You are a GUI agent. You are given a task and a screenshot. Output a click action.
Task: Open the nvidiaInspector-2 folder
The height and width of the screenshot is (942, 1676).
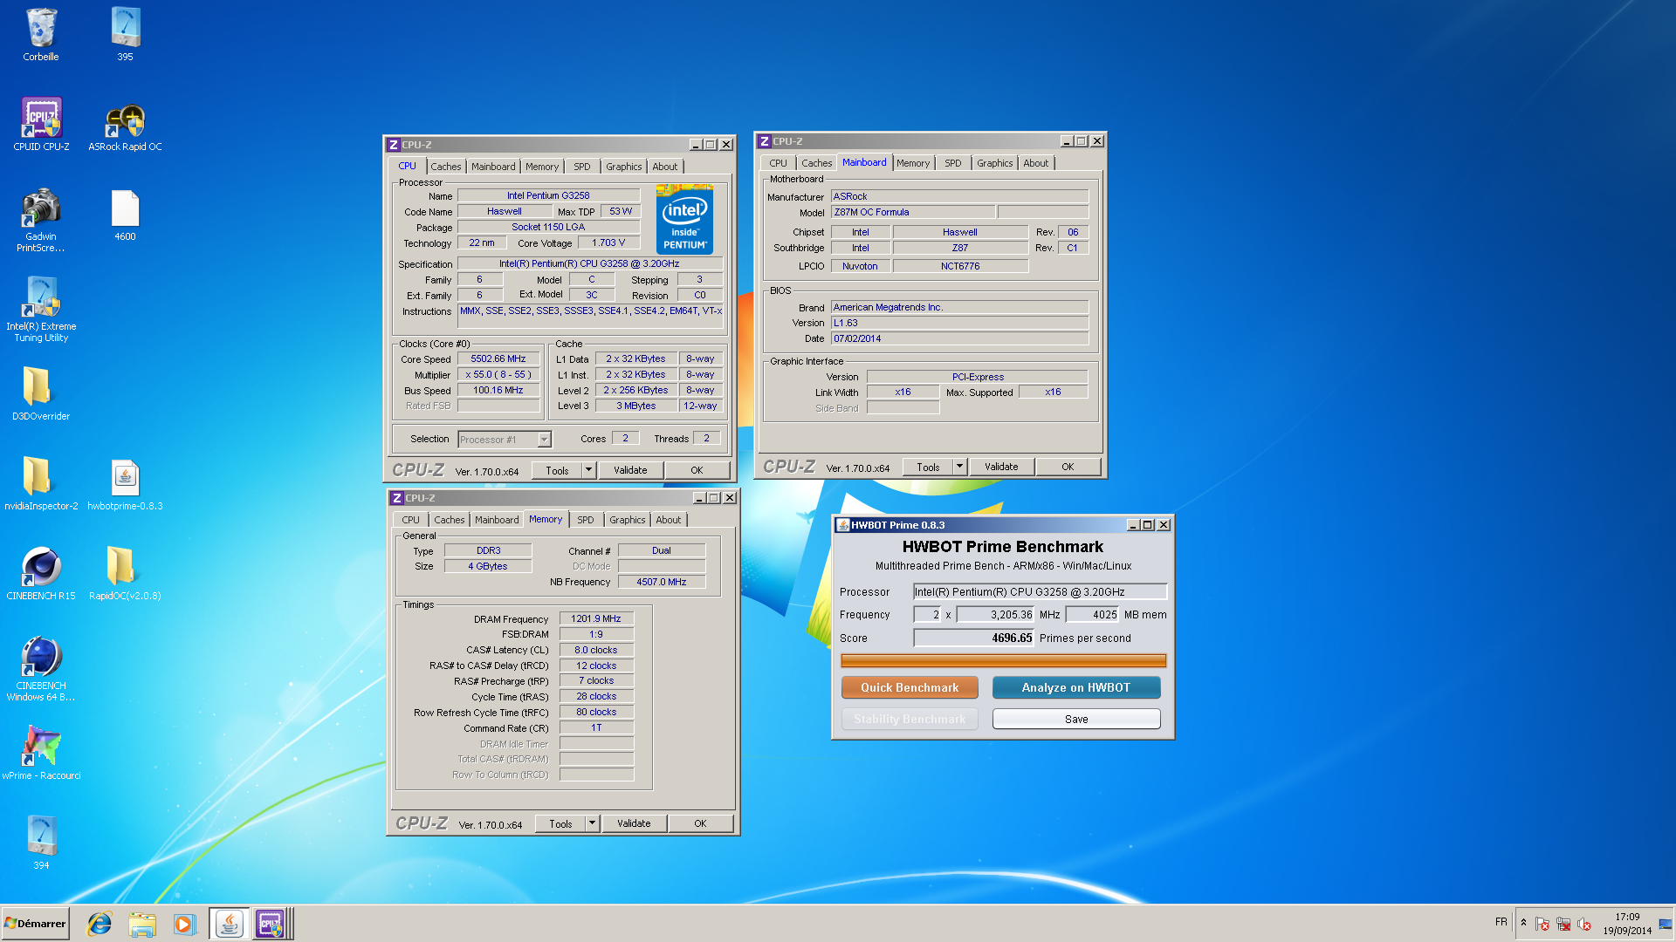[41, 484]
